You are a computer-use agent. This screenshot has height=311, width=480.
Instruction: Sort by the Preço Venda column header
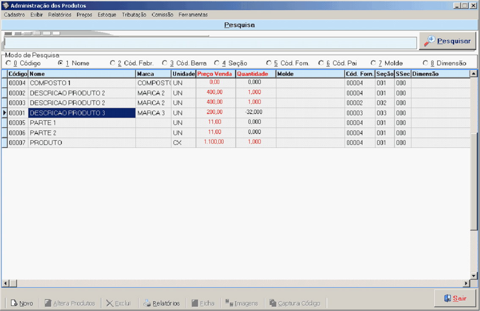coord(215,74)
